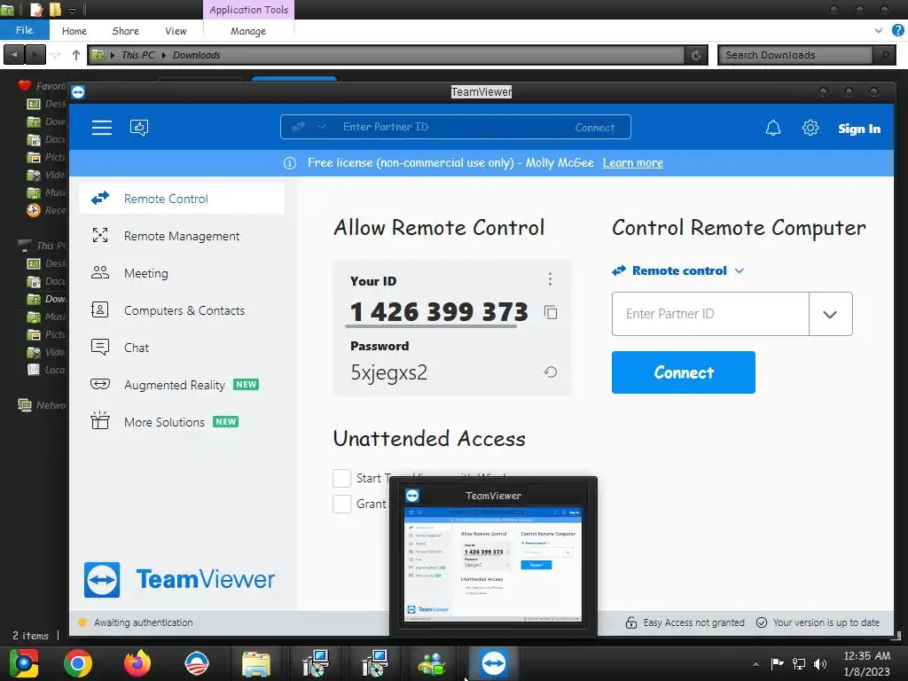Open the Partner ID history dropdown arrow
Screen dimensions: 908x681
pyautogui.click(x=830, y=315)
